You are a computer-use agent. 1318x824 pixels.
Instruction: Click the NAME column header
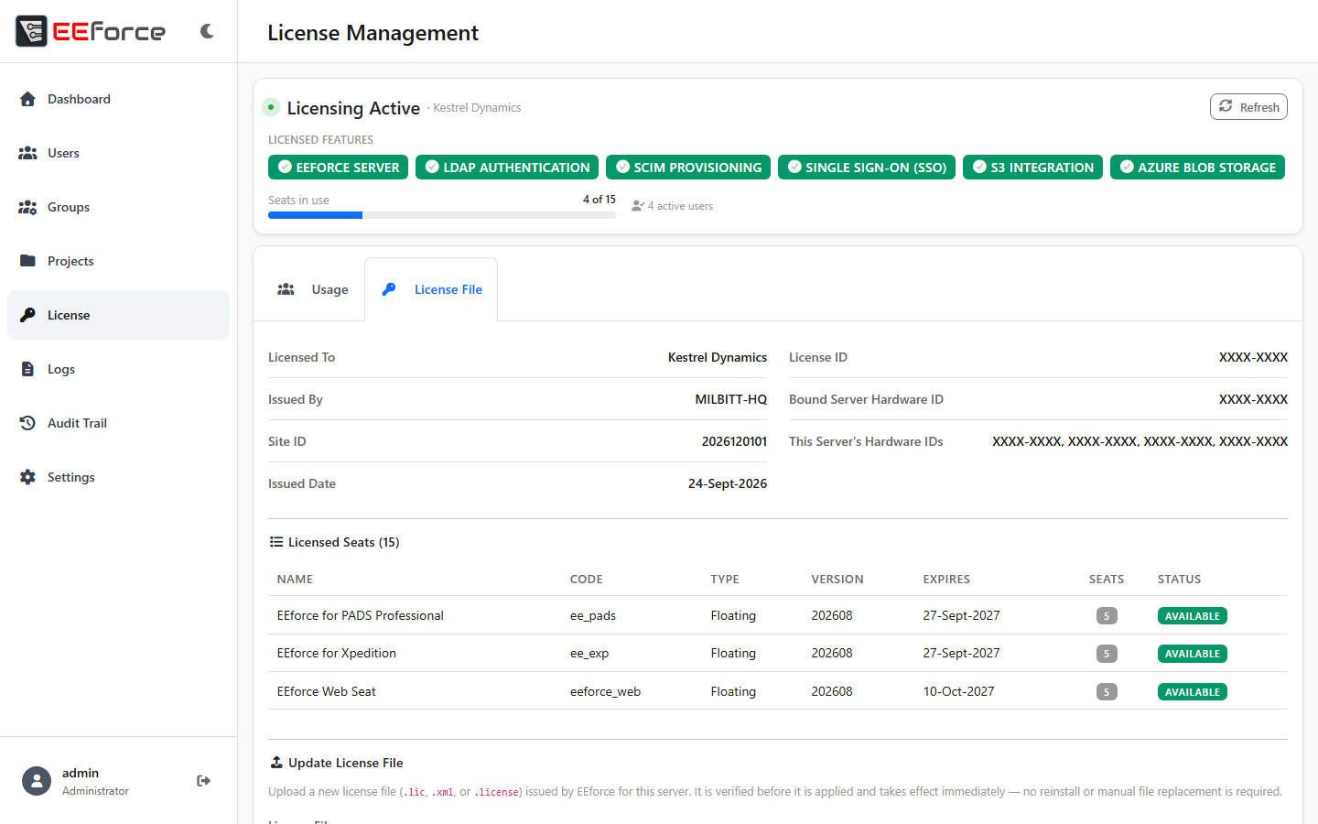click(x=295, y=579)
